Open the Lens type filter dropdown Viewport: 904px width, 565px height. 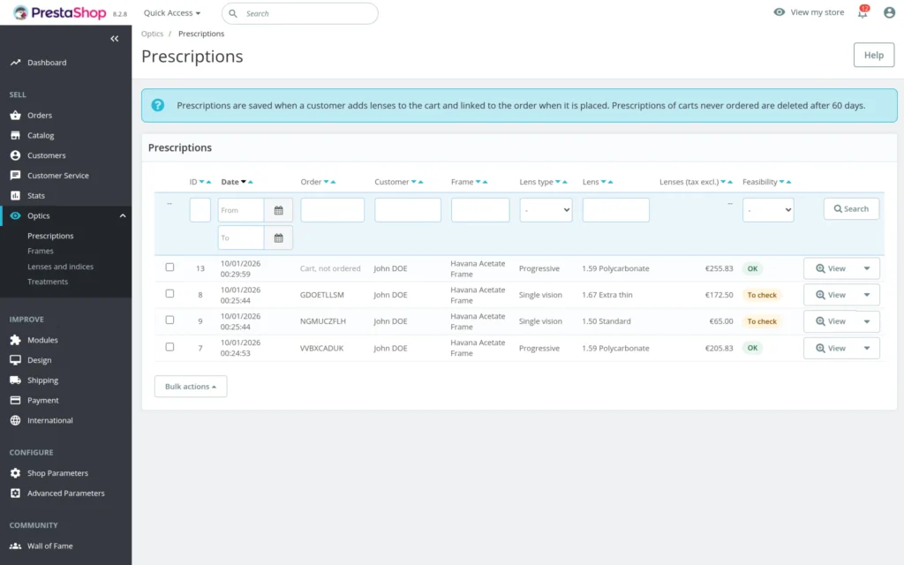click(546, 210)
